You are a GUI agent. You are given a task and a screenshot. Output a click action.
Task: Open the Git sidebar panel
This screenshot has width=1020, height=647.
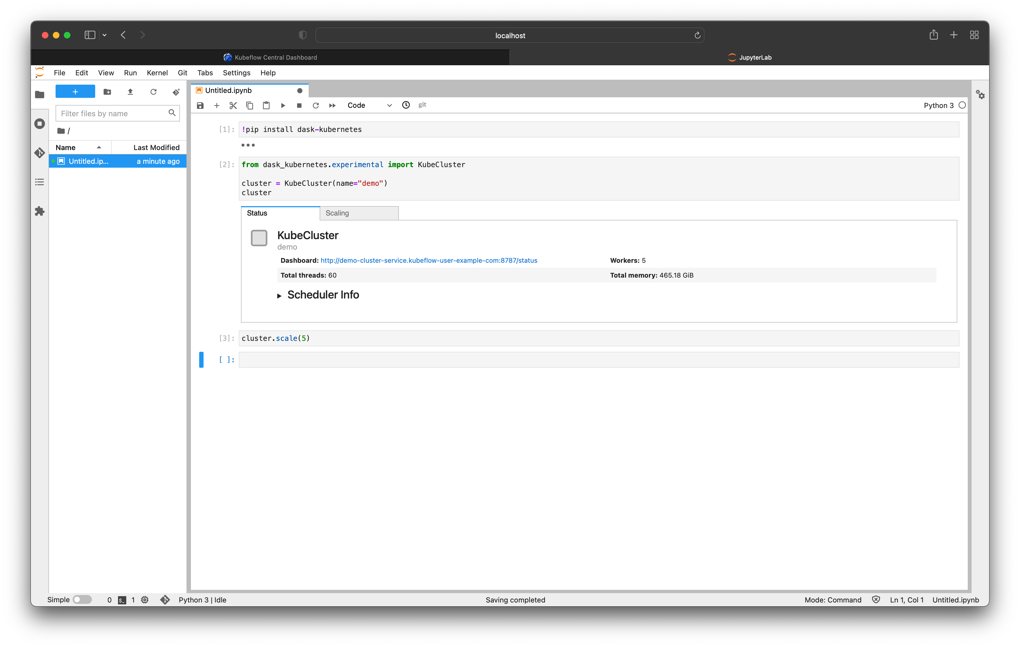click(40, 152)
